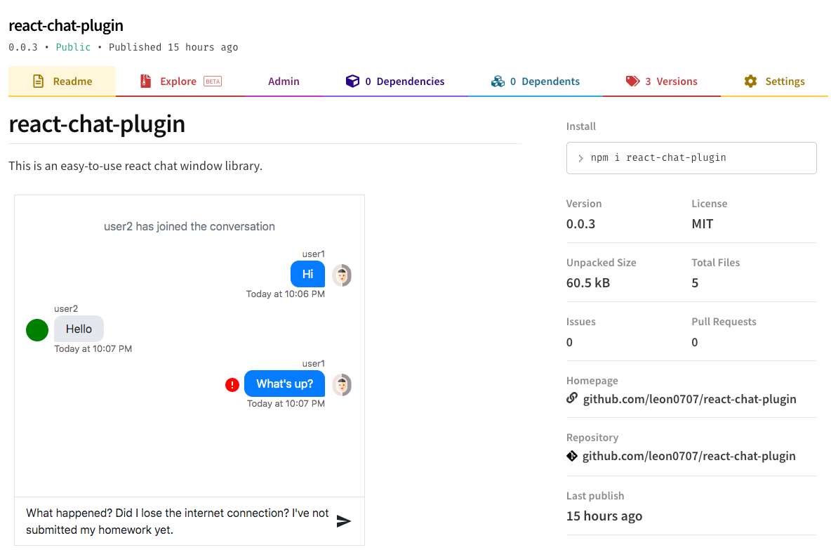This screenshot has height=550, width=831.
Task: Open the github.com/leon0707/react-chat-plugin homepage link
Action: pyautogui.click(x=689, y=398)
